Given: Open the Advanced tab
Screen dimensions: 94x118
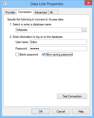Looking at the screenshot, I should [41, 12].
